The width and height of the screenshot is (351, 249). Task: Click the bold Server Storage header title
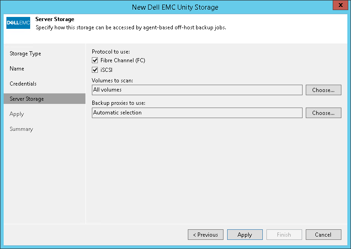tap(55, 20)
